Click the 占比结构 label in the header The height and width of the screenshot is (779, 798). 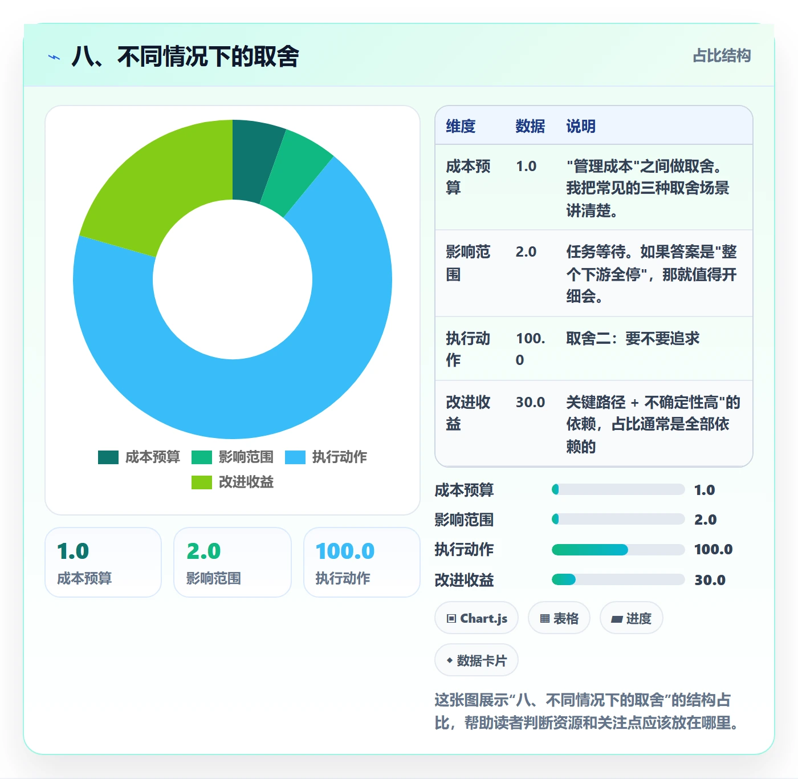tap(722, 56)
